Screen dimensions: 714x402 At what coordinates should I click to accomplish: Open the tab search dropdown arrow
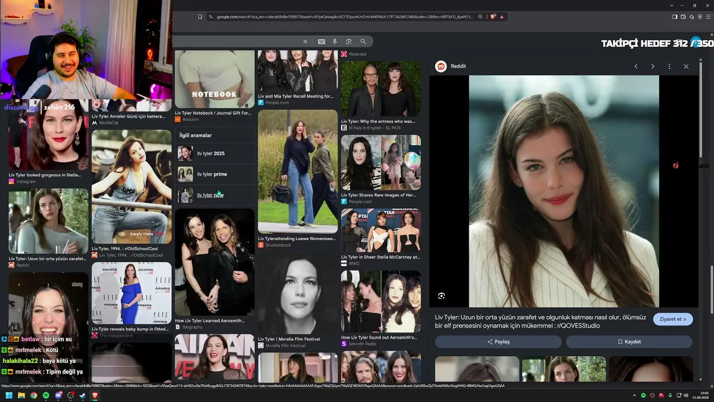pos(672,6)
